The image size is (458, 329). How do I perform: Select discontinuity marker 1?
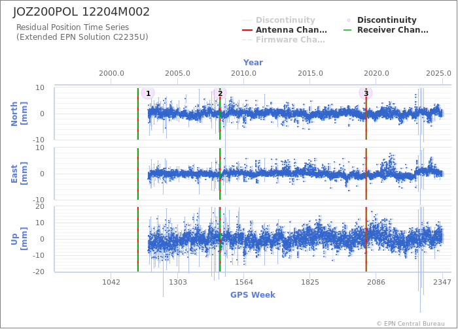[x=148, y=93]
